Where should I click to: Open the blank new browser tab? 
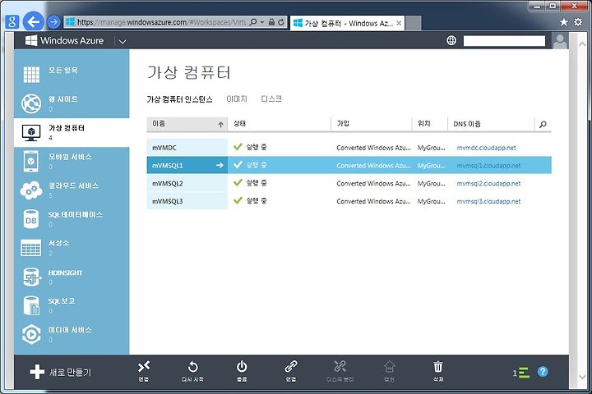click(x=414, y=23)
